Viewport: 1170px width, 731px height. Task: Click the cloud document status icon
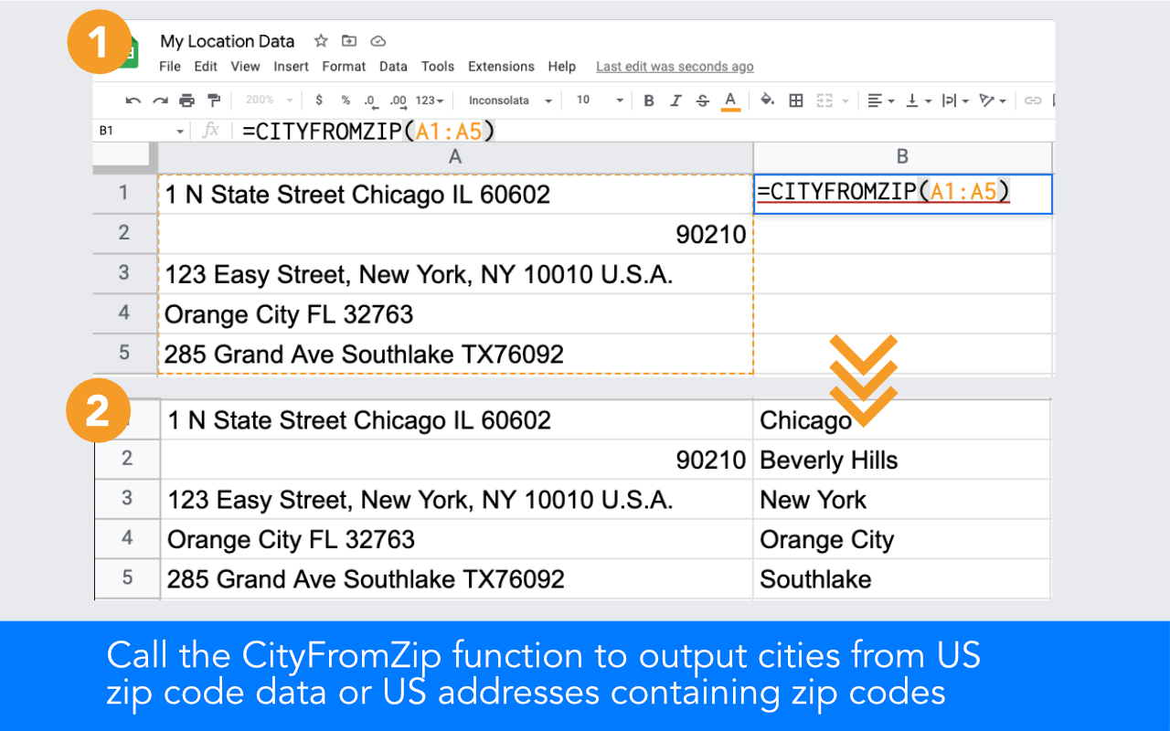click(378, 41)
